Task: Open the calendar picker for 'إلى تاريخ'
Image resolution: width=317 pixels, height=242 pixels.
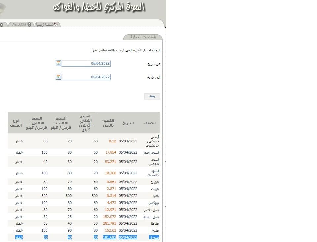Action: (x=58, y=77)
